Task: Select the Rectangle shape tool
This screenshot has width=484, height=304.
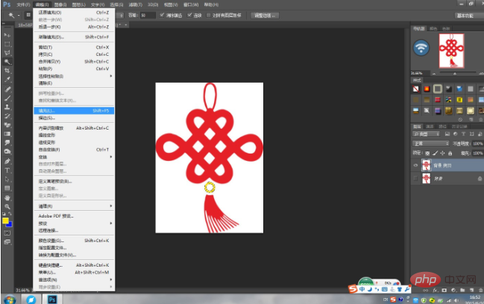Action: (x=7, y=188)
